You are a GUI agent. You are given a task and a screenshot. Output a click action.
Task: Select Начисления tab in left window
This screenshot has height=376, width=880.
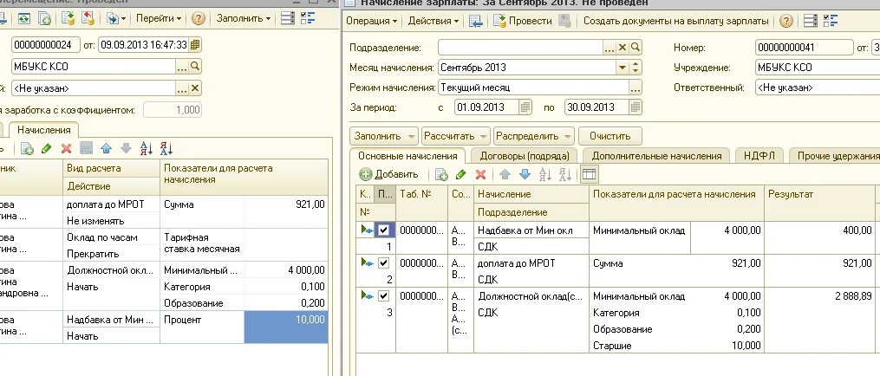pyautogui.click(x=43, y=130)
